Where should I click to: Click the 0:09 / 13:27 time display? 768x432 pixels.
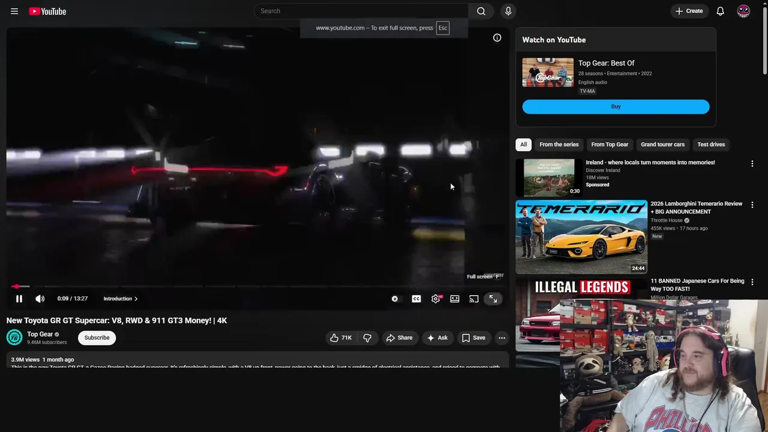coord(73,299)
